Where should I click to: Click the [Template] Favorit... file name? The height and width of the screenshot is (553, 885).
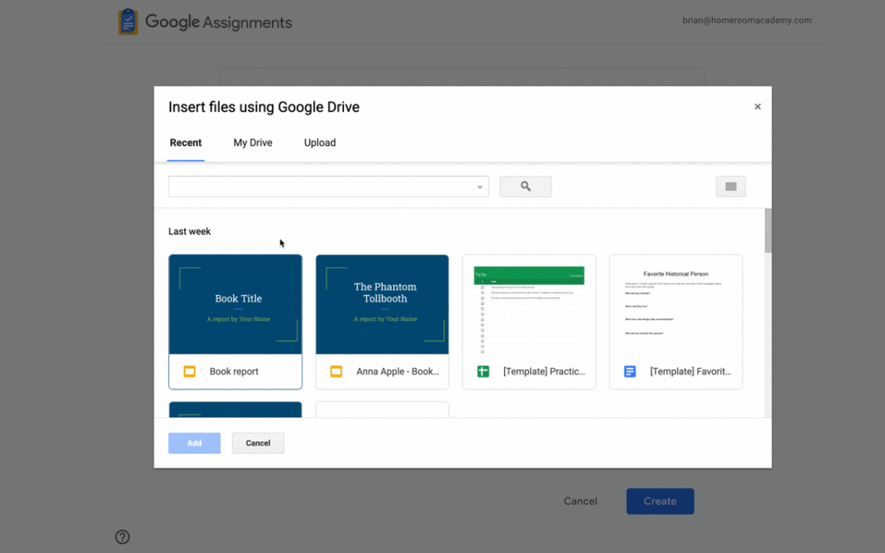pos(690,371)
